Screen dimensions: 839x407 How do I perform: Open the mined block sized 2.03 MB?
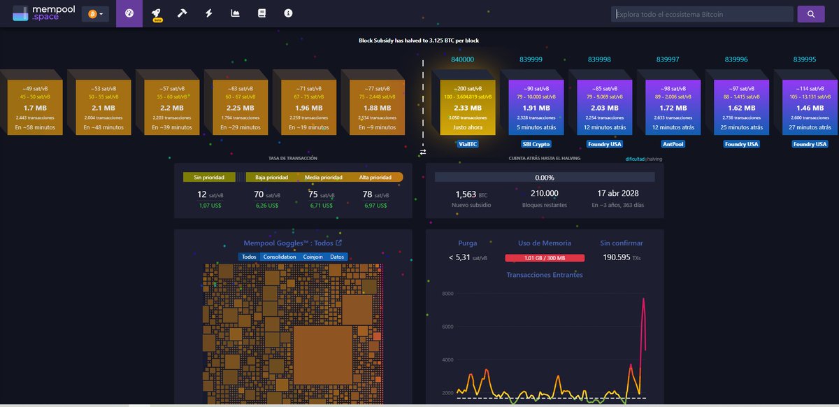pos(605,107)
